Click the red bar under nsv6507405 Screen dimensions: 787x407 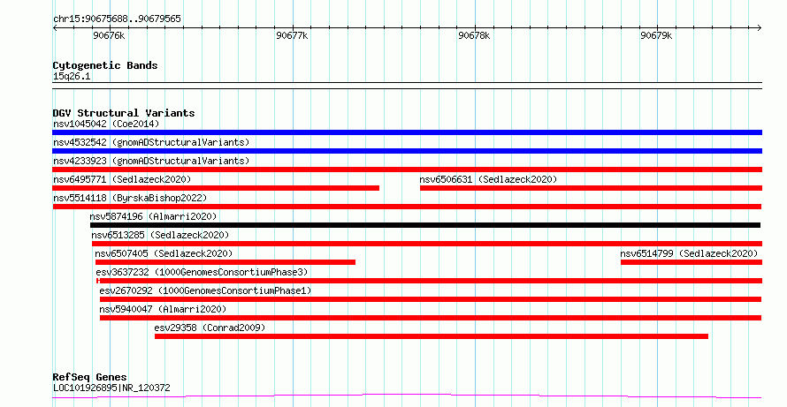pyautogui.click(x=225, y=262)
